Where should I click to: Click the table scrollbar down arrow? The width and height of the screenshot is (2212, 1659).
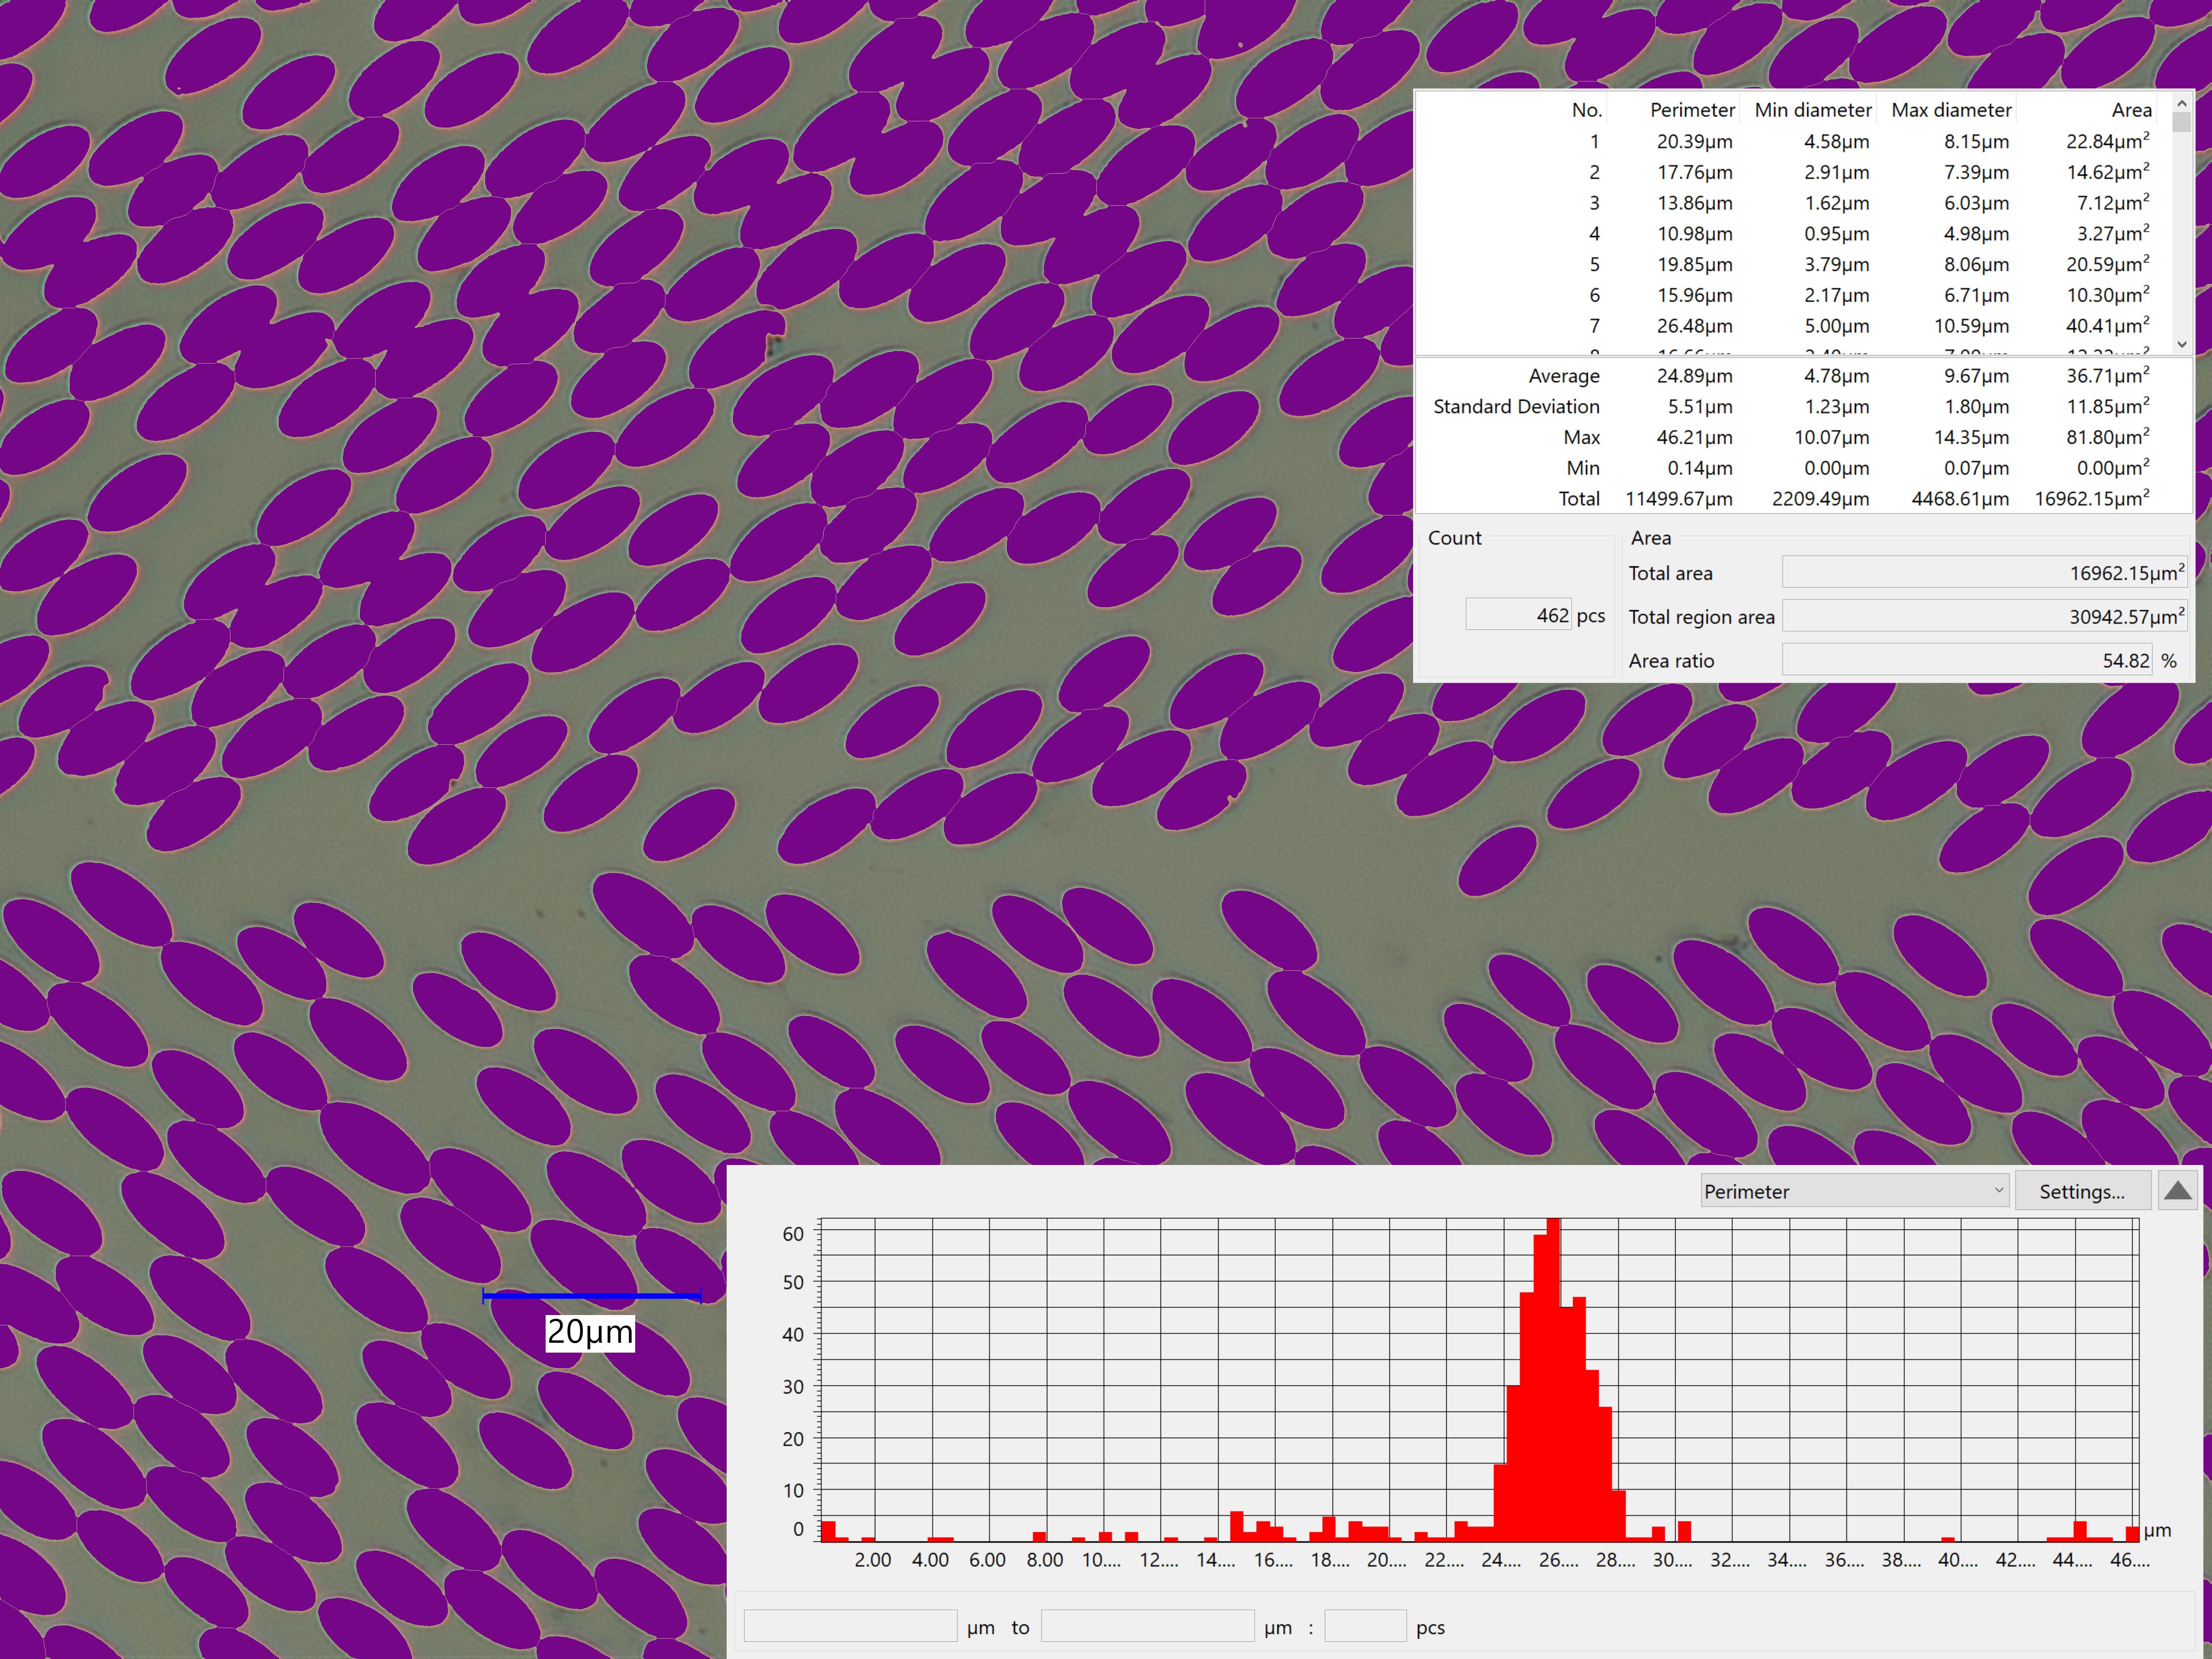point(2182,343)
